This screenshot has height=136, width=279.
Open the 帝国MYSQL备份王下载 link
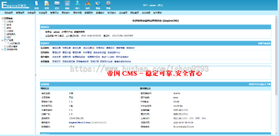[x=259, y=84]
